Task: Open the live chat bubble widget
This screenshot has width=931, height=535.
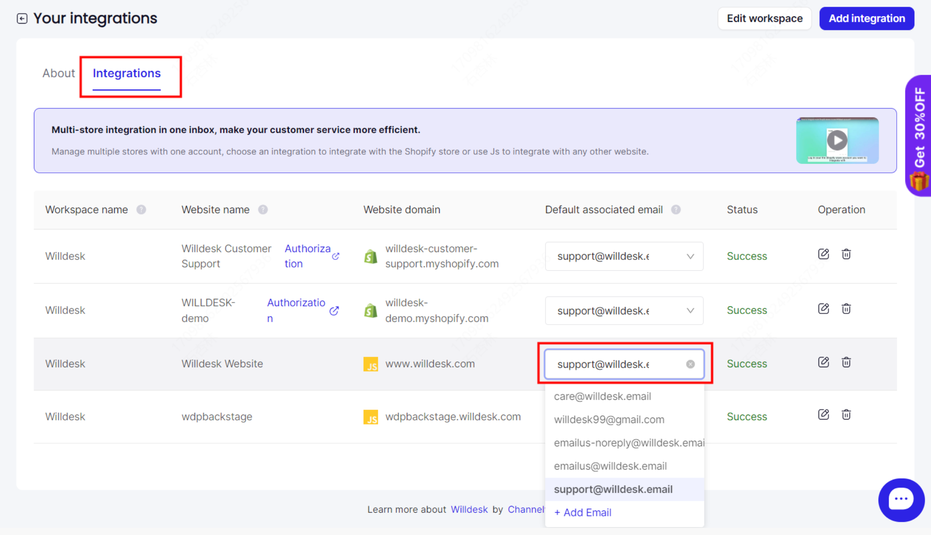Action: tap(901, 500)
